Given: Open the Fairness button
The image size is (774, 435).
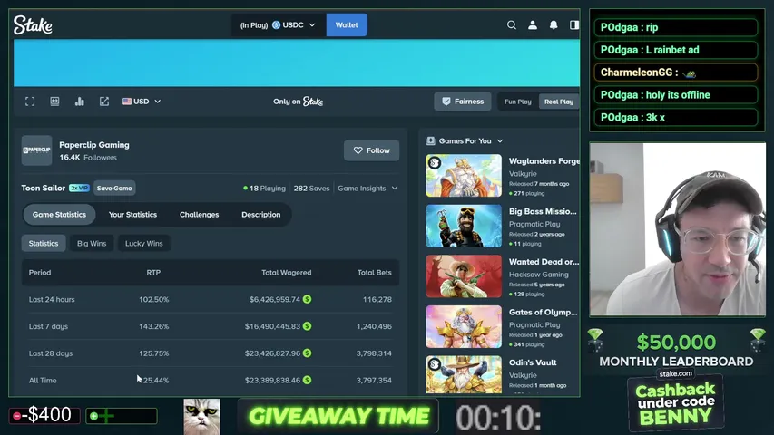Looking at the screenshot, I should click(463, 101).
